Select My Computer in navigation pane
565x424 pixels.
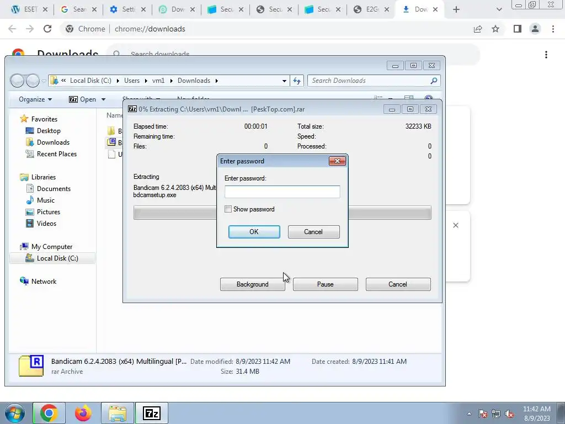[51, 247]
